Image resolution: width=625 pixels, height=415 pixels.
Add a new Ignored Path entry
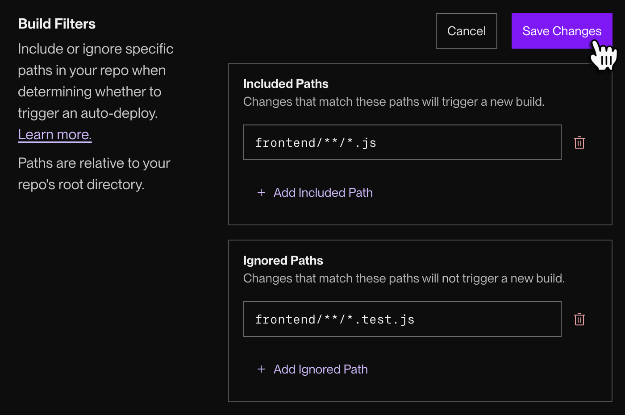click(320, 369)
